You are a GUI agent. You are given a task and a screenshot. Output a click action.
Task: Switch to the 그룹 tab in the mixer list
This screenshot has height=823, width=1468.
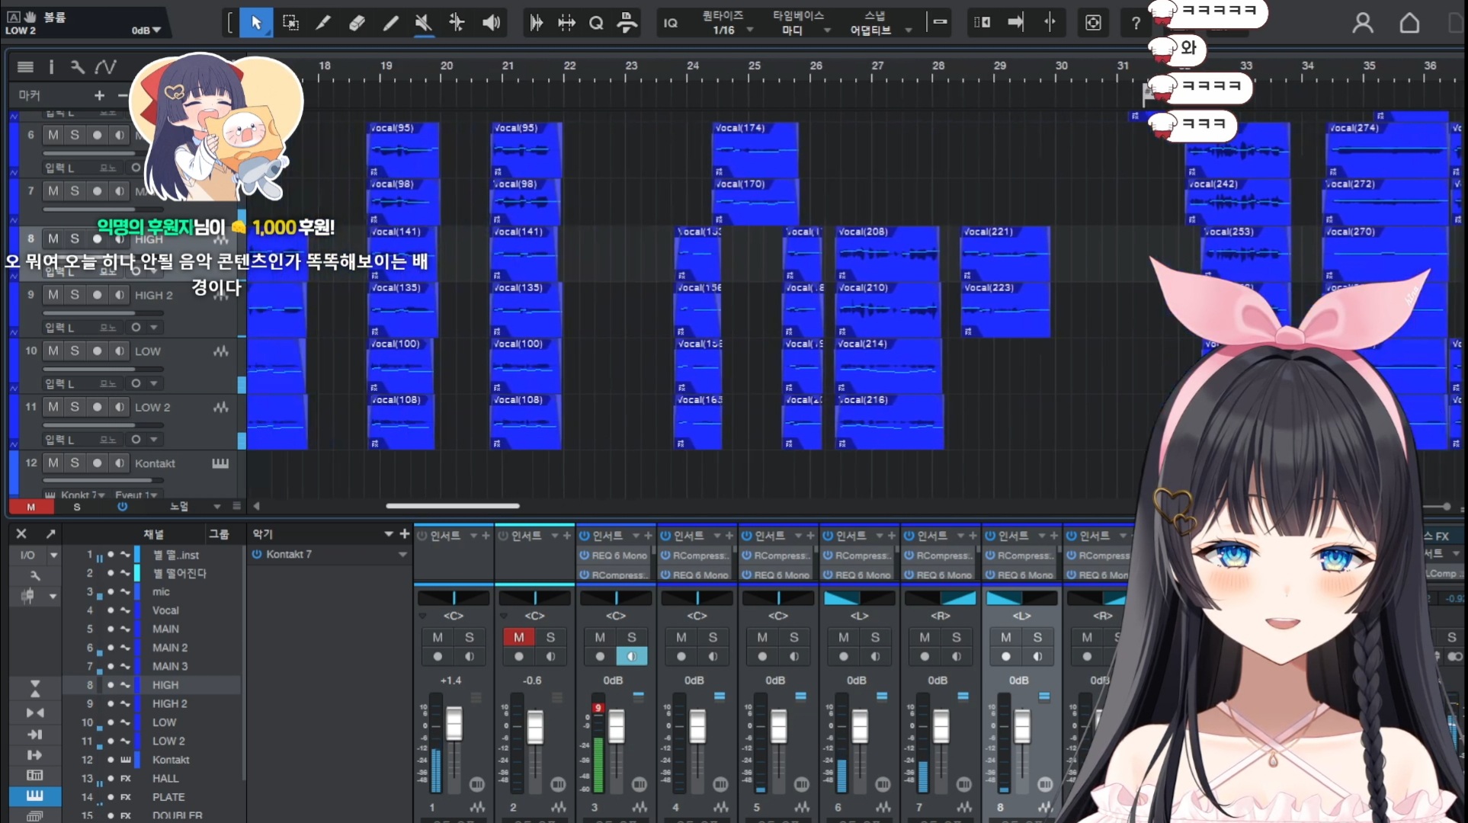click(219, 534)
